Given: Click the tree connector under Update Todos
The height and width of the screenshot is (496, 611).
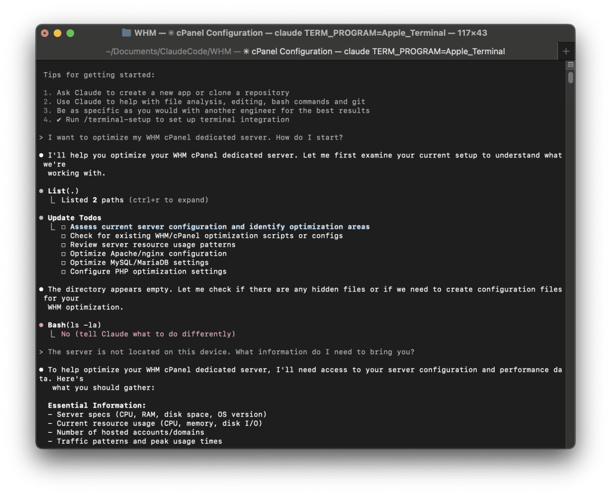Looking at the screenshot, I should click(52, 227).
